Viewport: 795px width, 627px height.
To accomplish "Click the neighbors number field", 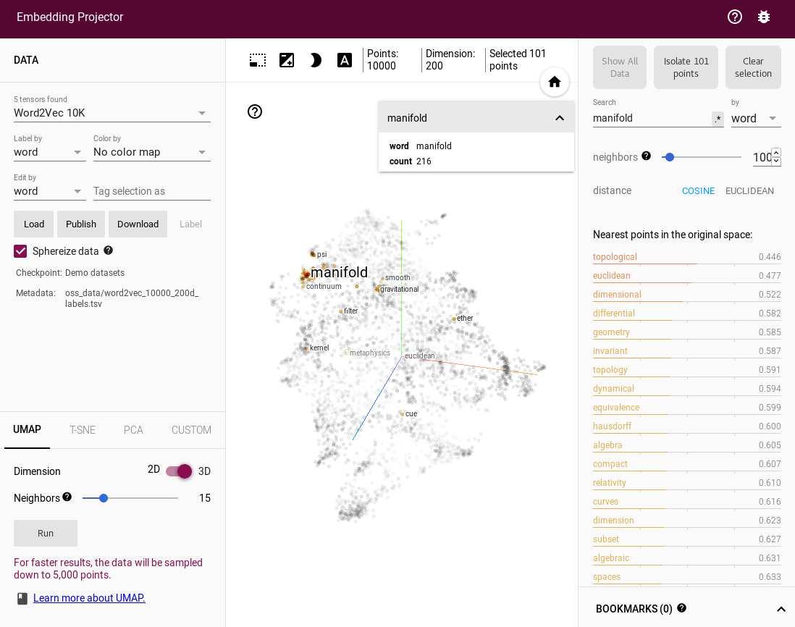I will click(762, 157).
